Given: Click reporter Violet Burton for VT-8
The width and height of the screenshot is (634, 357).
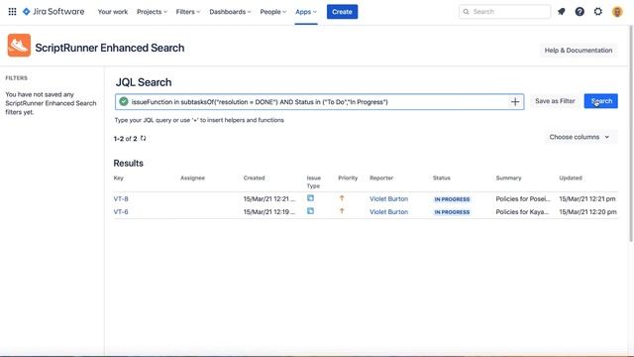Looking at the screenshot, I should click(x=388, y=198).
